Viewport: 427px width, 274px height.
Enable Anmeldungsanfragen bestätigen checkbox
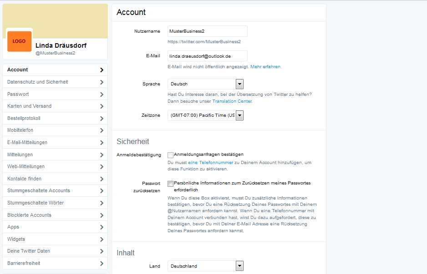(170, 155)
